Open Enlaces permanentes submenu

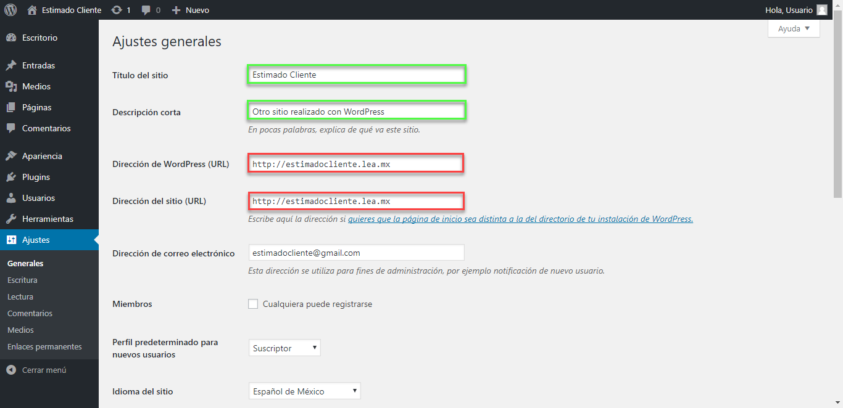[44, 346]
